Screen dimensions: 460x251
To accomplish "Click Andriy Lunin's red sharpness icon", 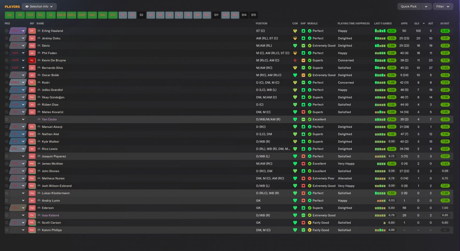I will [303, 201].
